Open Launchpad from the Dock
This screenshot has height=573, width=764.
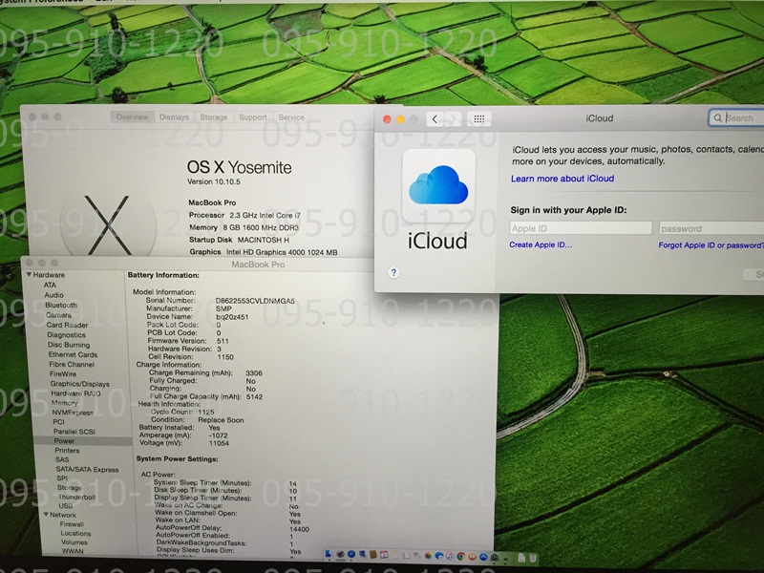tap(341, 555)
